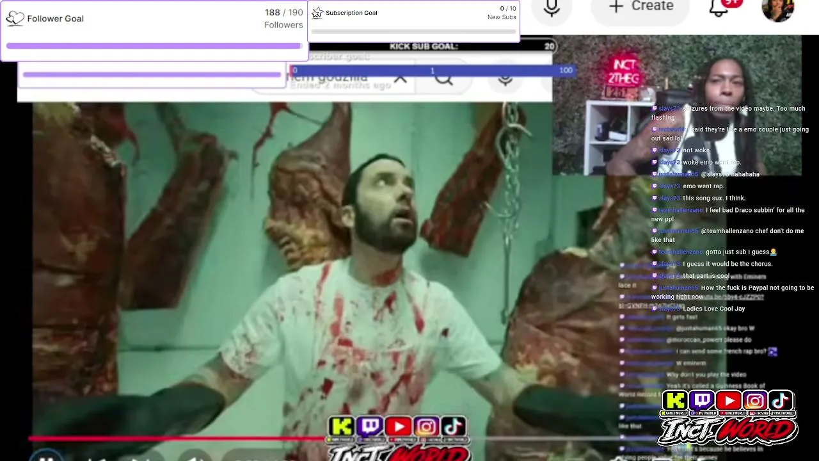Click chat message "not woke."
Image resolution: width=819 pixels, height=461 pixels.
pos(696,150)
